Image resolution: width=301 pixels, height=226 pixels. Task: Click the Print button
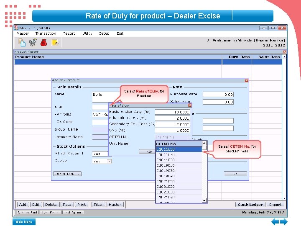point(82,205)
